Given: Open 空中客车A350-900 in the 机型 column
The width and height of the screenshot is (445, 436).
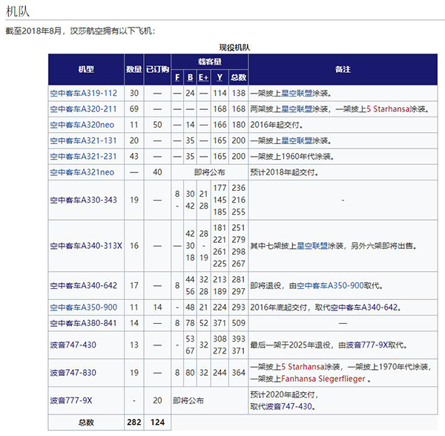Looking at the screenshot, I should [83, 308].
